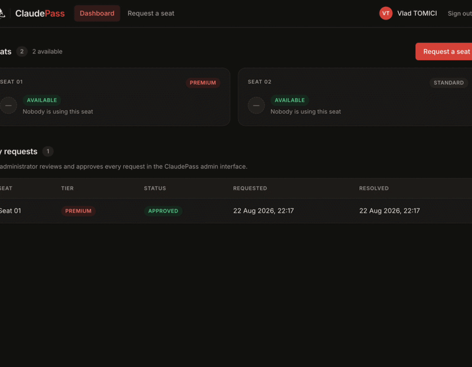472x367 pixels.
Task: Click 'Nobody is using this seat' on Seat 01
Action: 58,112
